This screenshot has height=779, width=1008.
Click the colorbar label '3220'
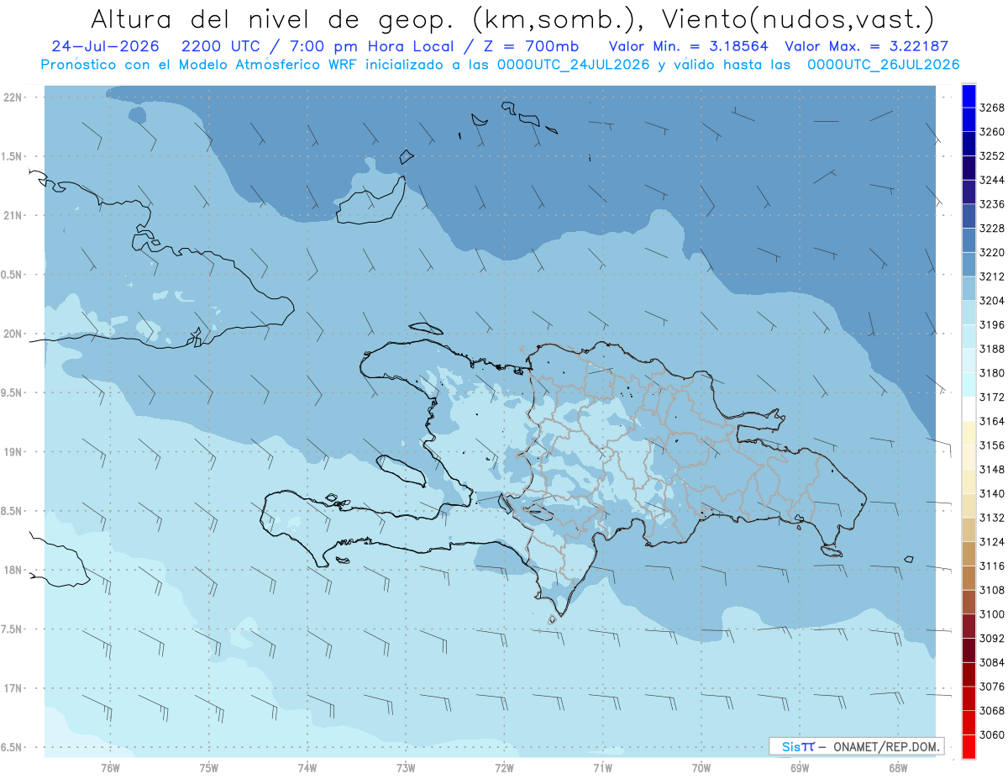[x=992, y=252]
